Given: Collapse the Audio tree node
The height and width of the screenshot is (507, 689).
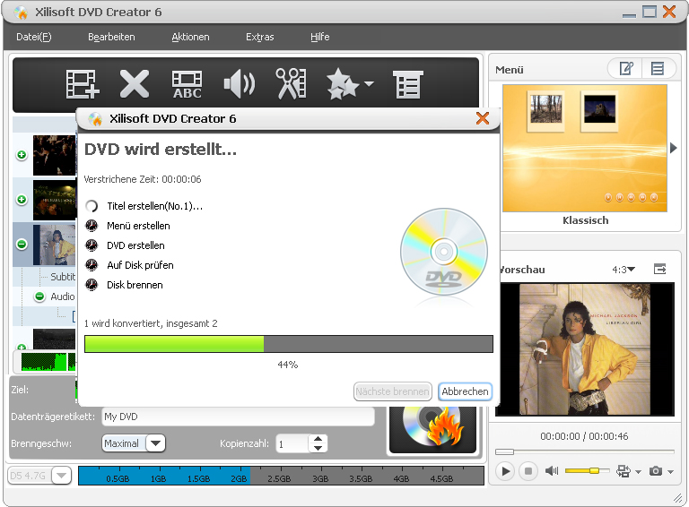Looking at the screenshot, I should click(39, 296).
